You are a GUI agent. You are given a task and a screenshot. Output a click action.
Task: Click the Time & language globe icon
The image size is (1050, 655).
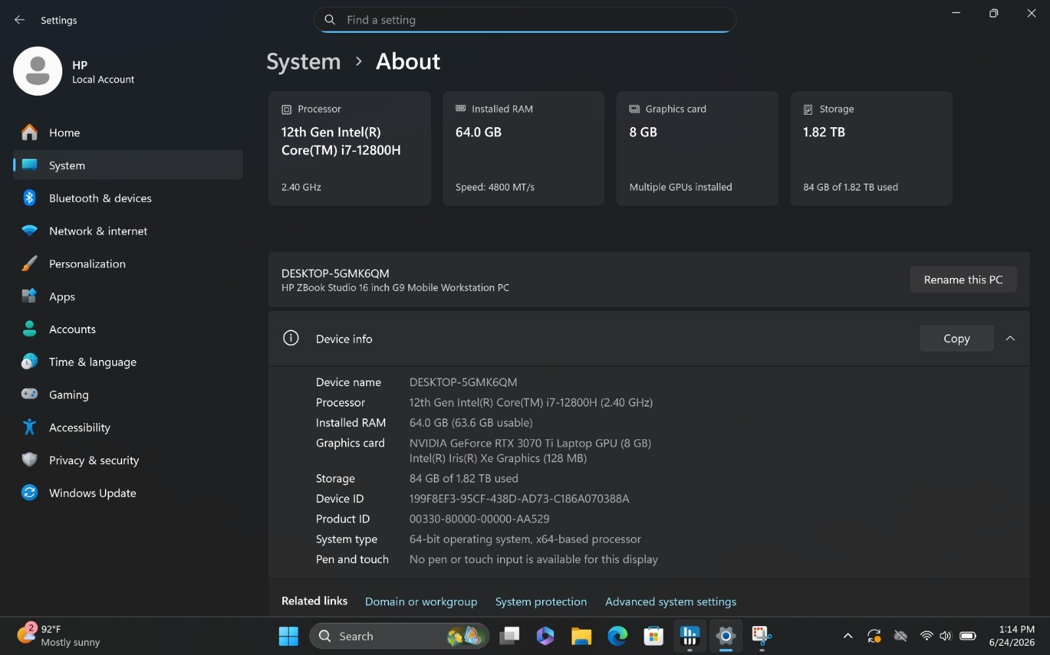pos(30,362)
